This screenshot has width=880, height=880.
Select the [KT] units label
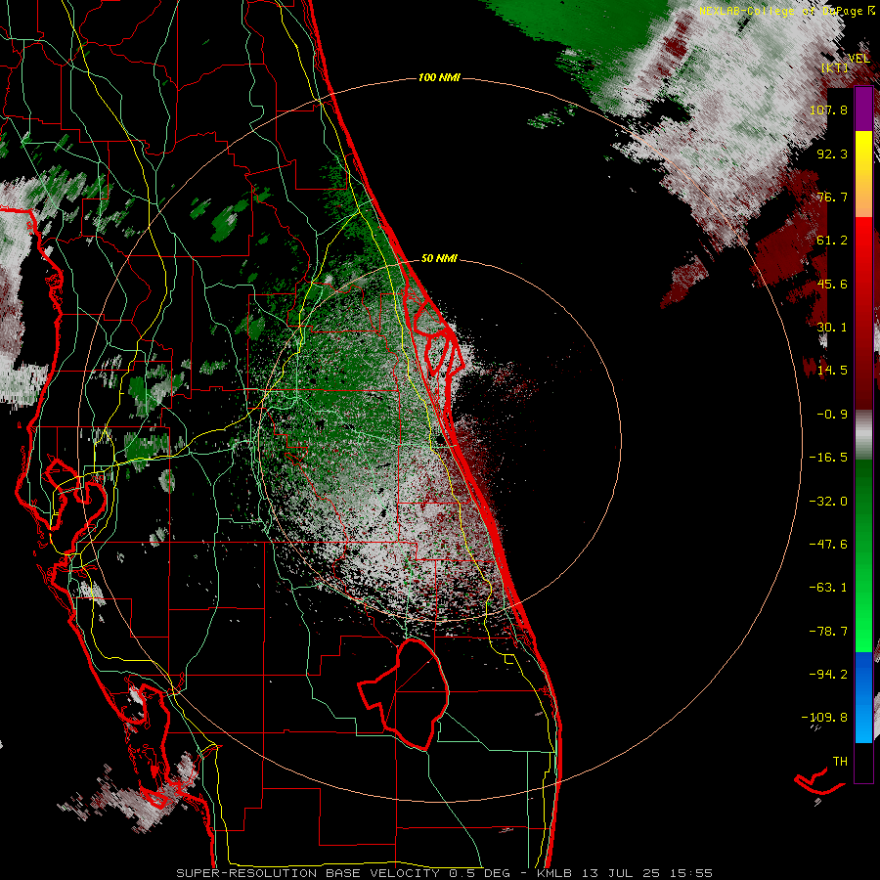tap(835, 68)
